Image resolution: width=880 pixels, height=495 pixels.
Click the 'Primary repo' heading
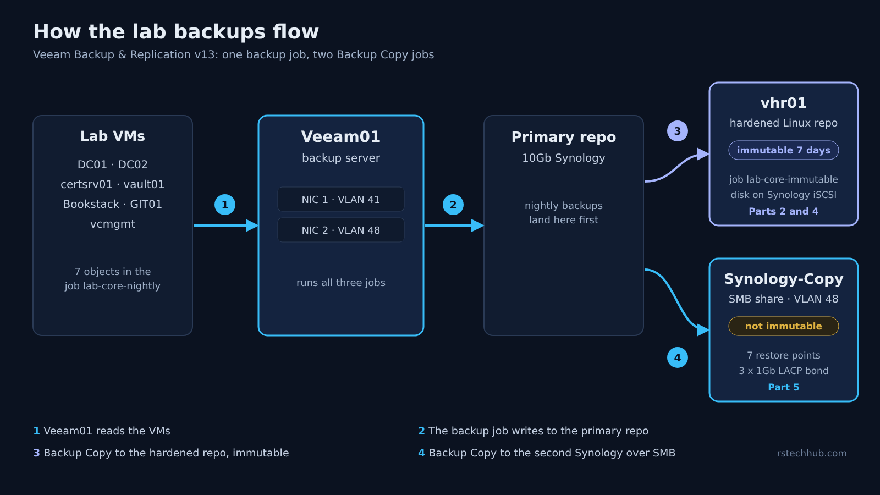564,137
